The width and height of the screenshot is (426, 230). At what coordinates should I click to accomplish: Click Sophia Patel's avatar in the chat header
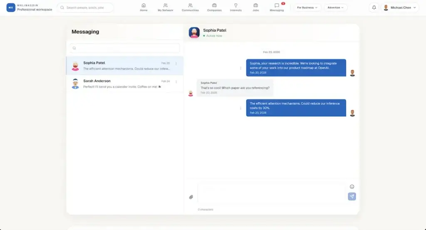194,32
